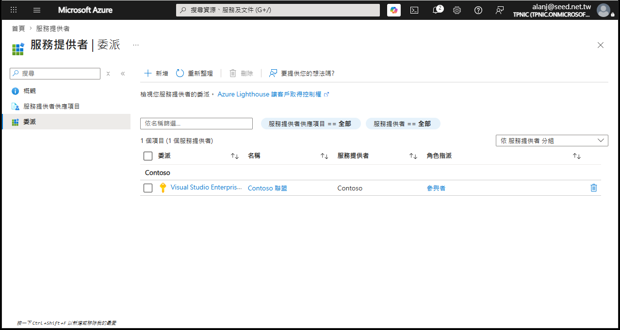Check the select-all header checkbox
The height and width of the screenshot is (330, 620).
[148, 156]
